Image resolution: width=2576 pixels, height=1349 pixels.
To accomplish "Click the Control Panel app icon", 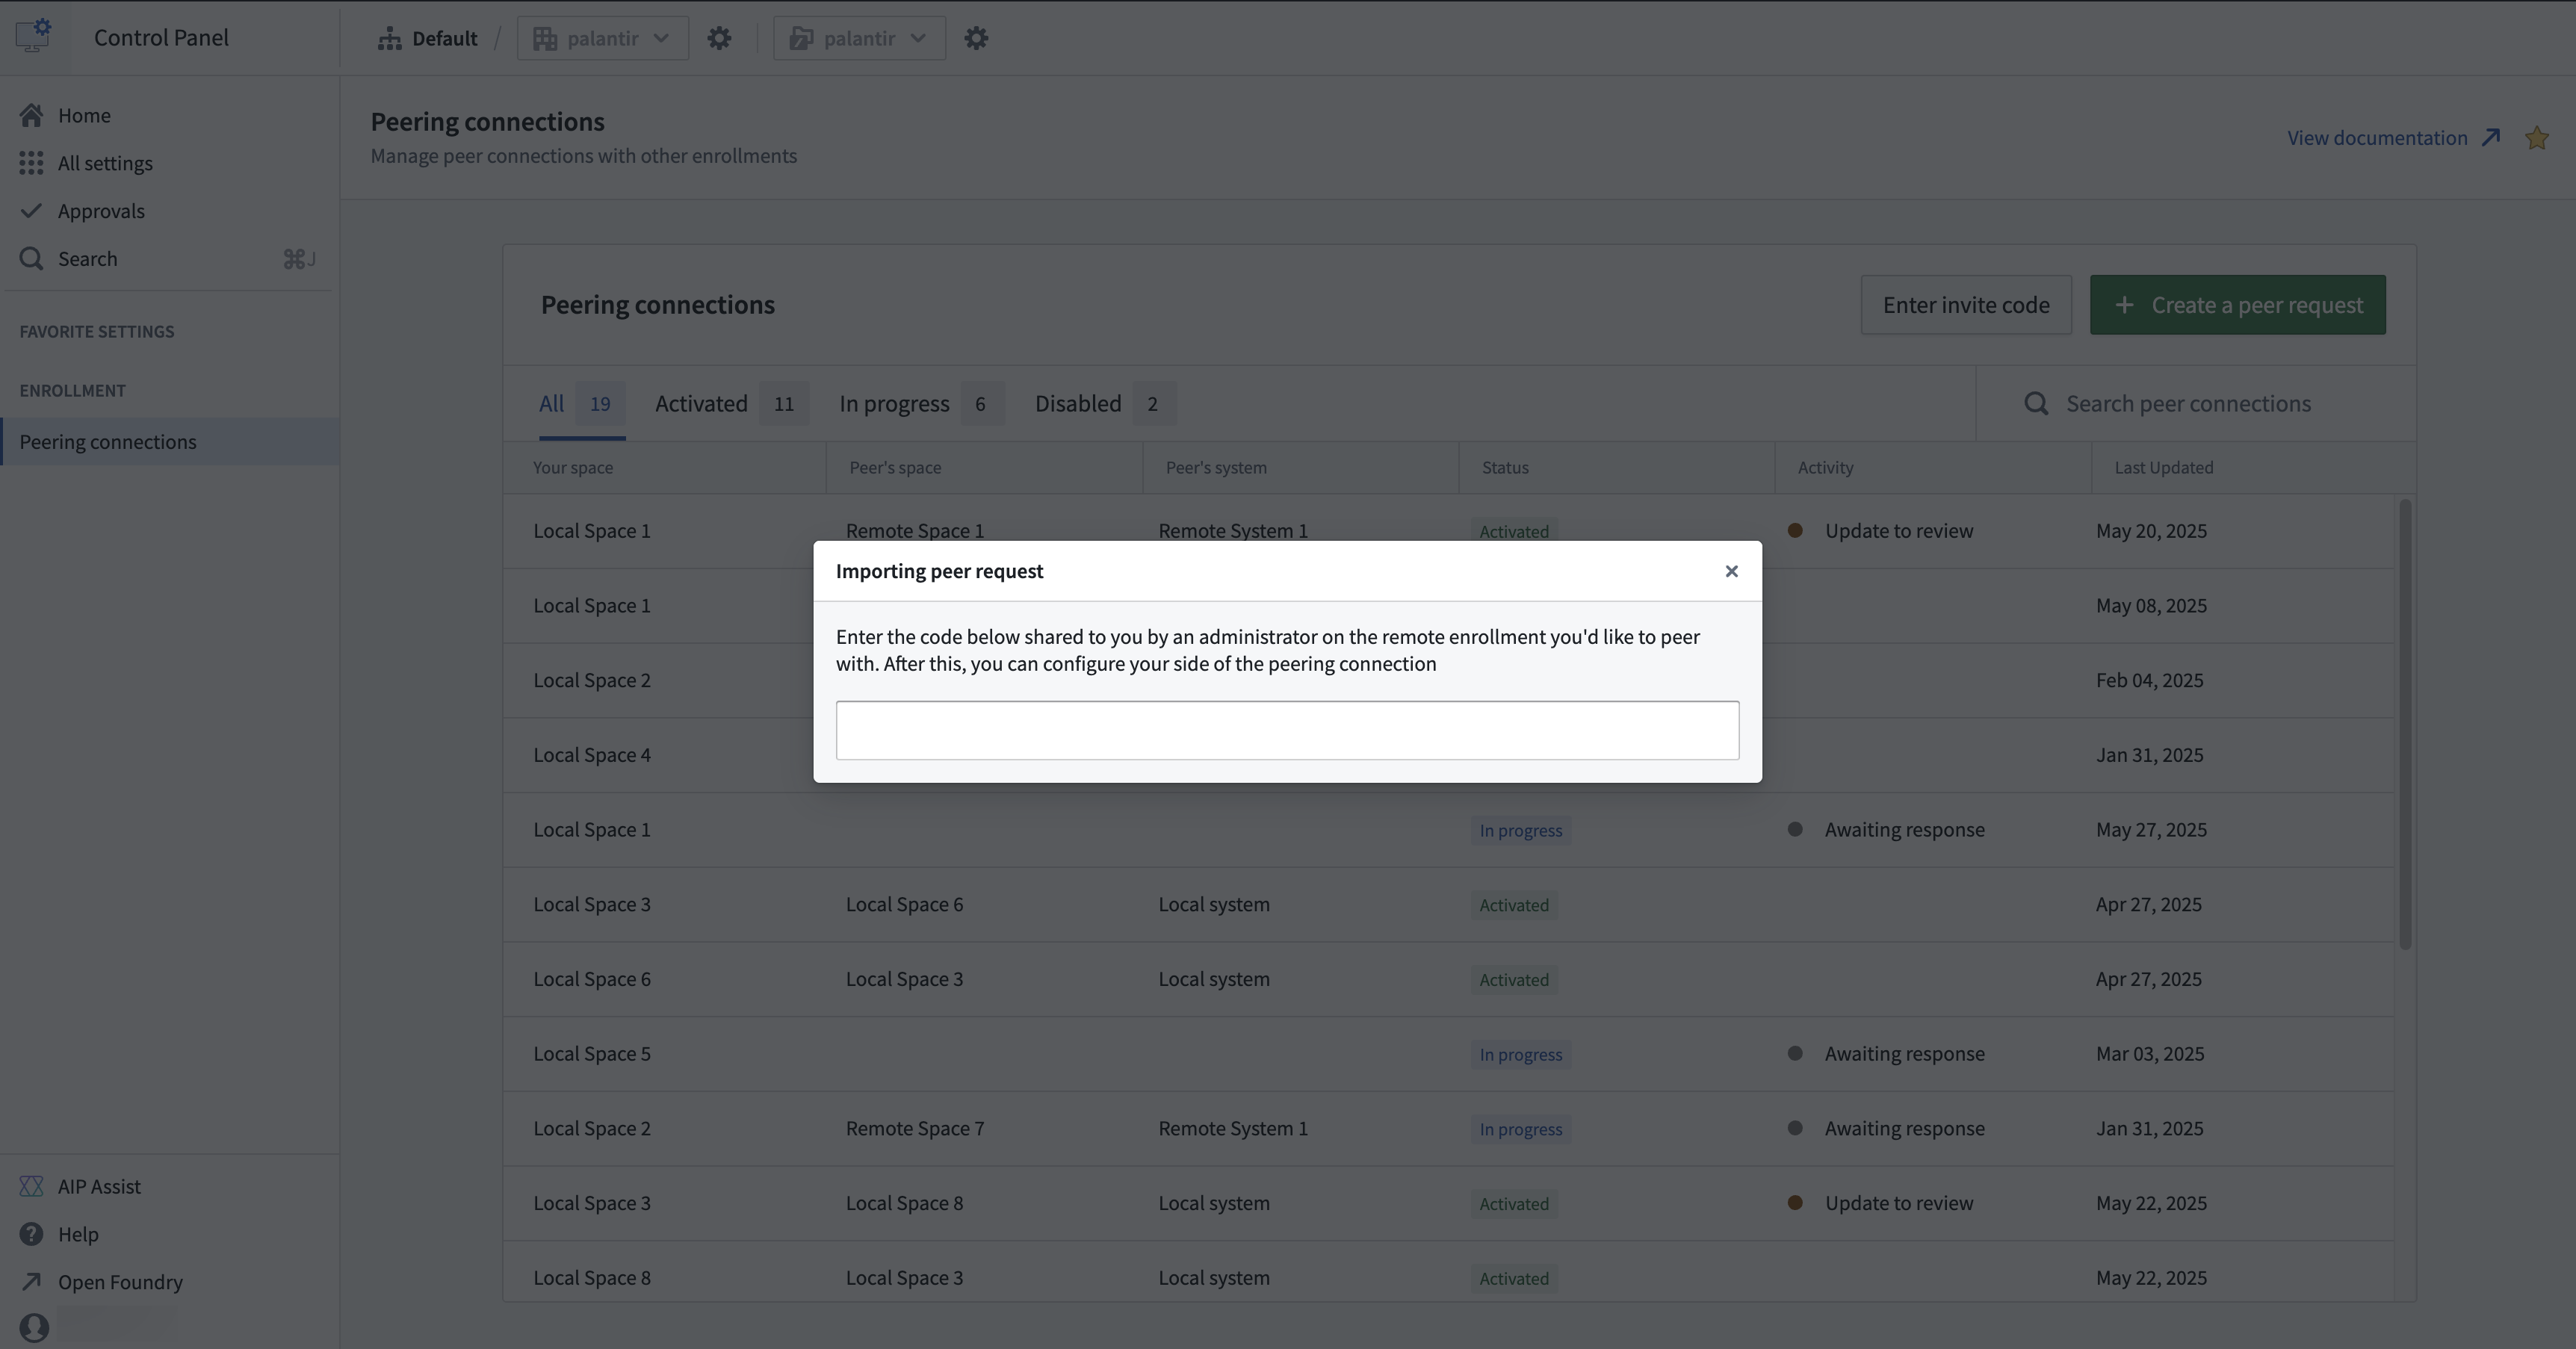I will 32,36.
